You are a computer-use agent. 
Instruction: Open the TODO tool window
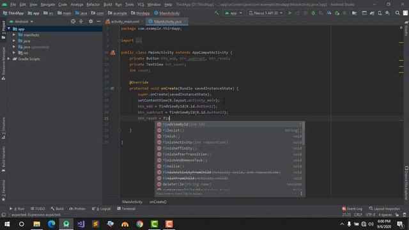coord(38,209)
